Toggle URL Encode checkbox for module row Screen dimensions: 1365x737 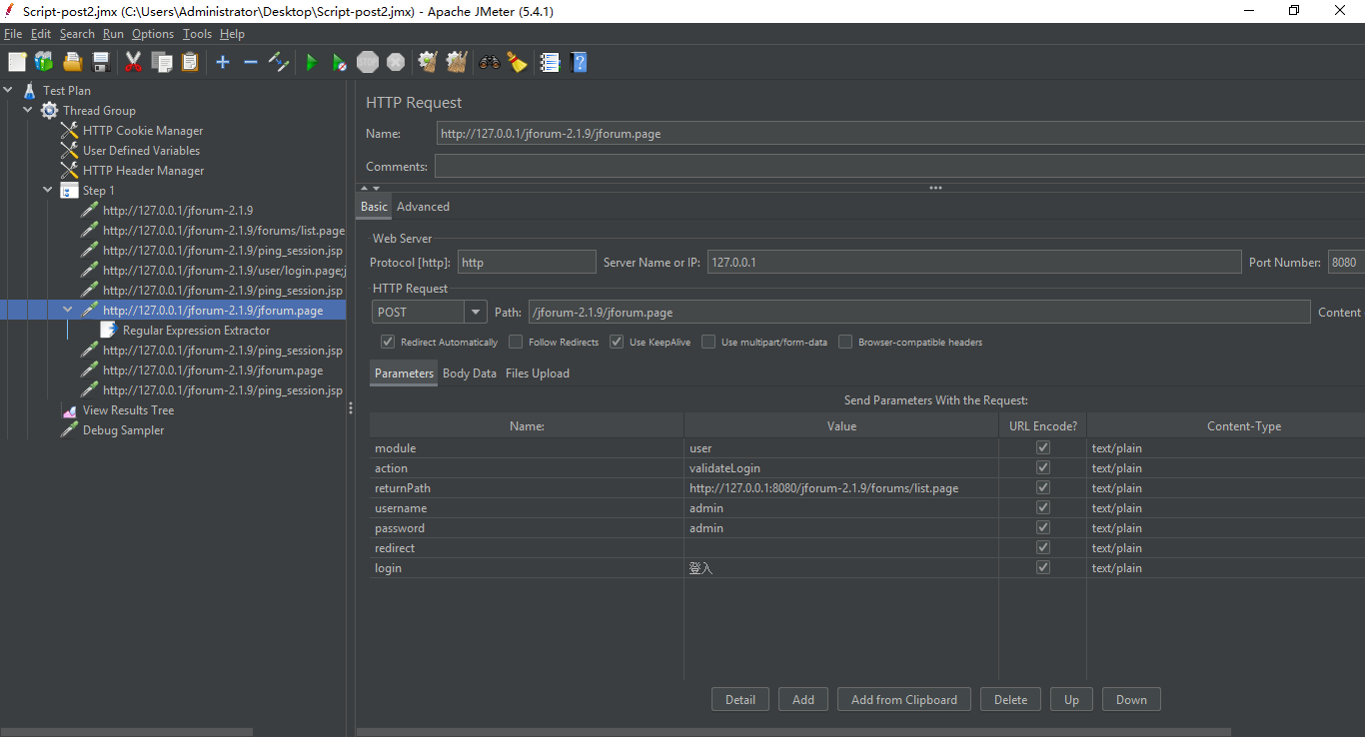pos(1043,447)
